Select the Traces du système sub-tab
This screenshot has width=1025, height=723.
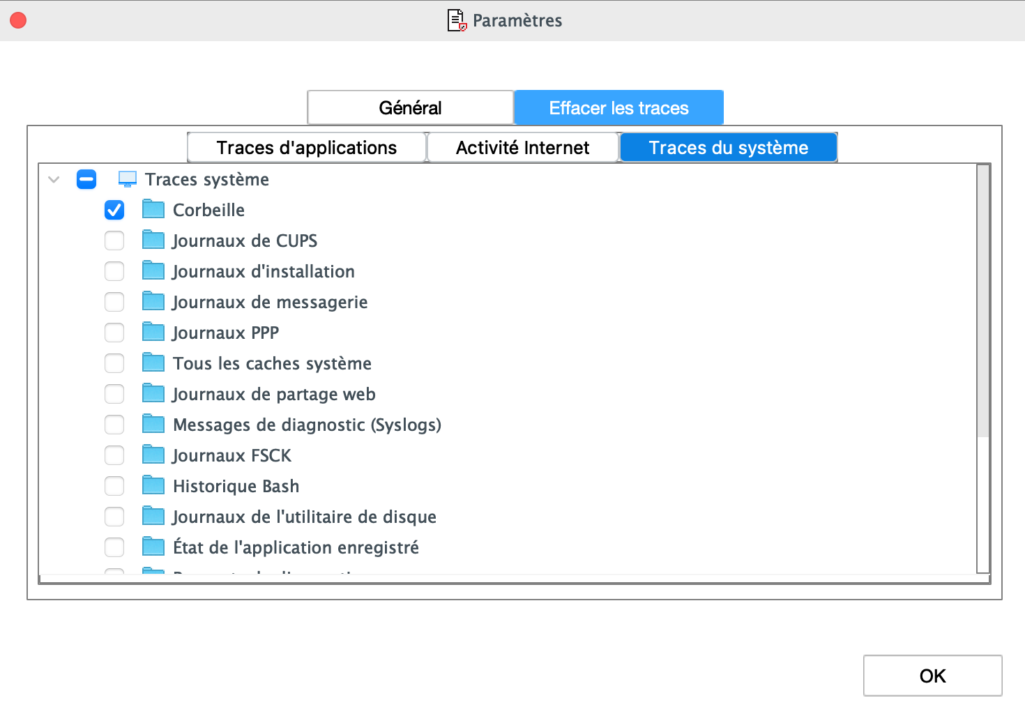(x=729, y=148)
